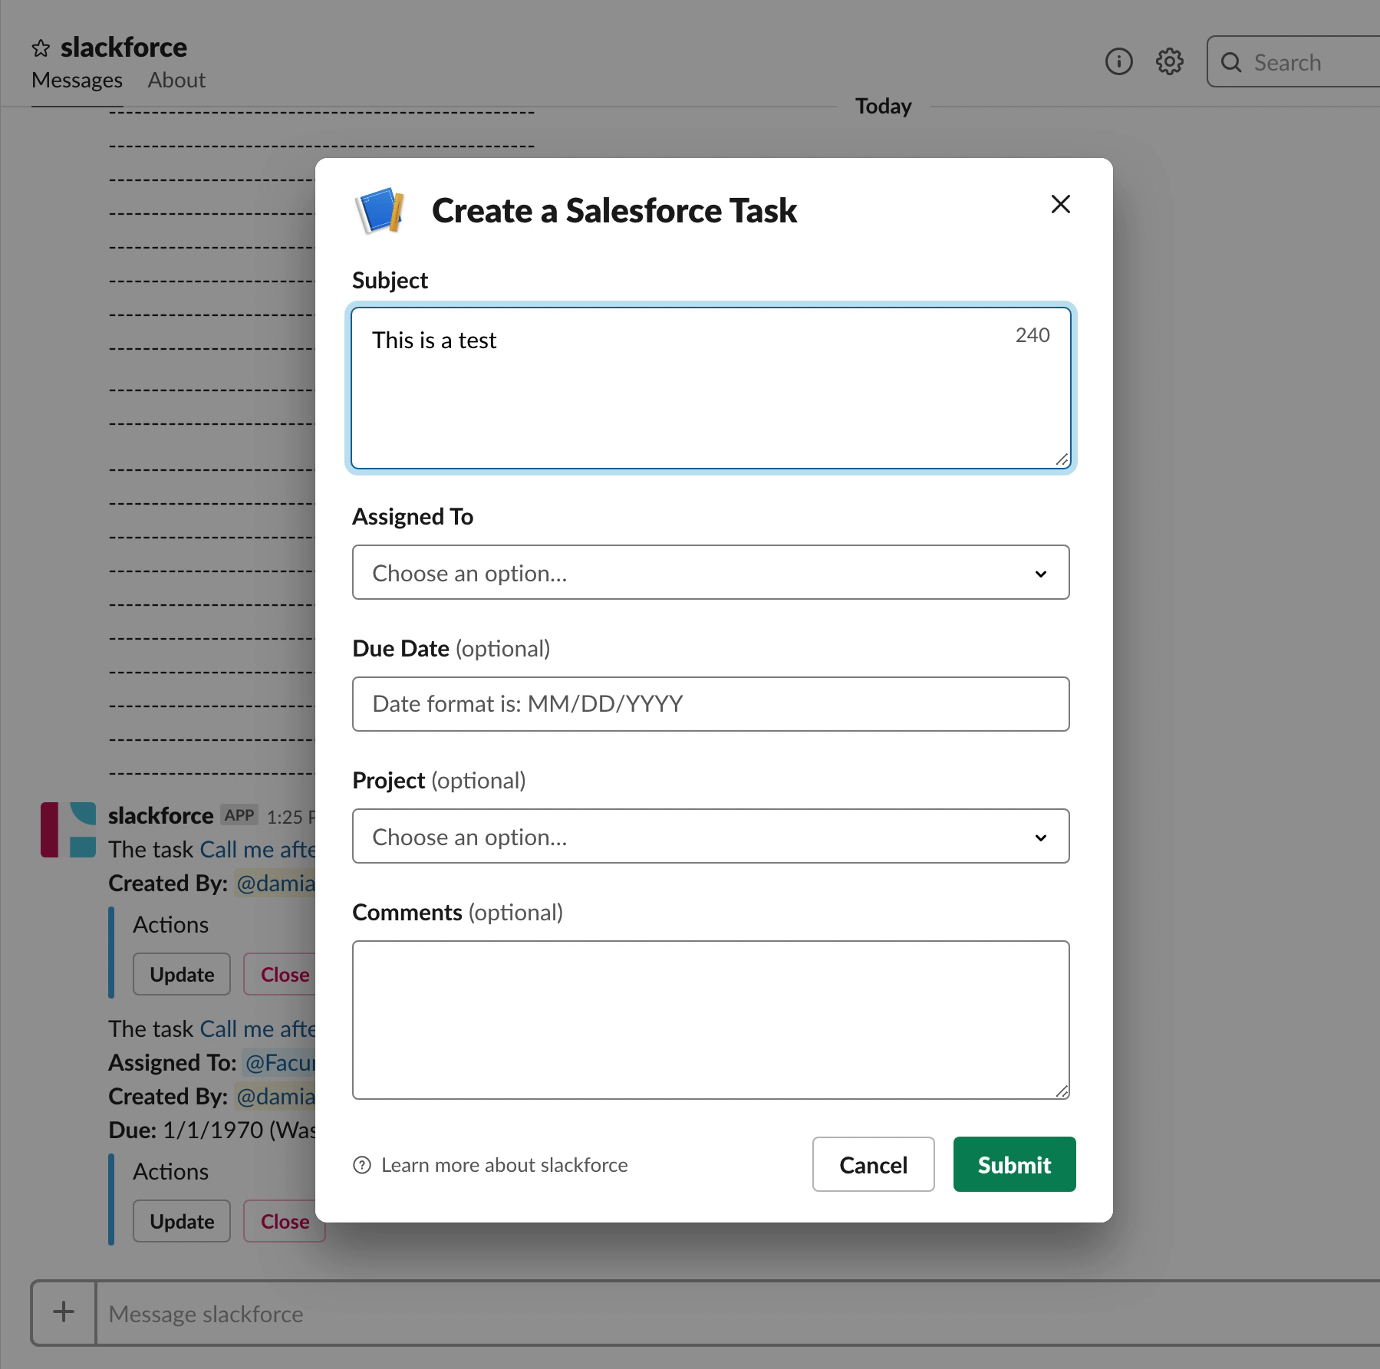Image resolution: width=1380 pixels, height=1369 pixels.
Task: Switch to the Messages tab
Action: [77, 81]
